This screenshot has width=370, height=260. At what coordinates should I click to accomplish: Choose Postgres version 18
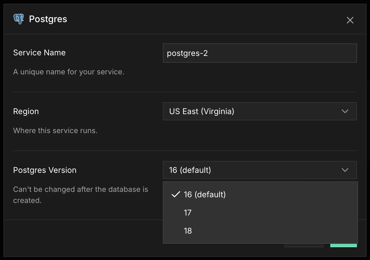[x=260, y=231]
